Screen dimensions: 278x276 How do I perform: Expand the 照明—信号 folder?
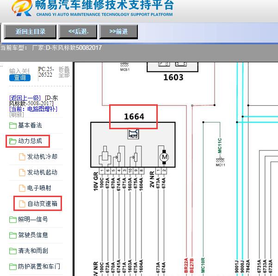coord(33,219)
